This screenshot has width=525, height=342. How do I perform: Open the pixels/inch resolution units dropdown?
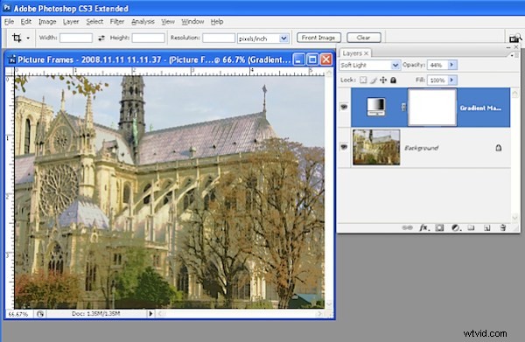(x=283, y=38)
